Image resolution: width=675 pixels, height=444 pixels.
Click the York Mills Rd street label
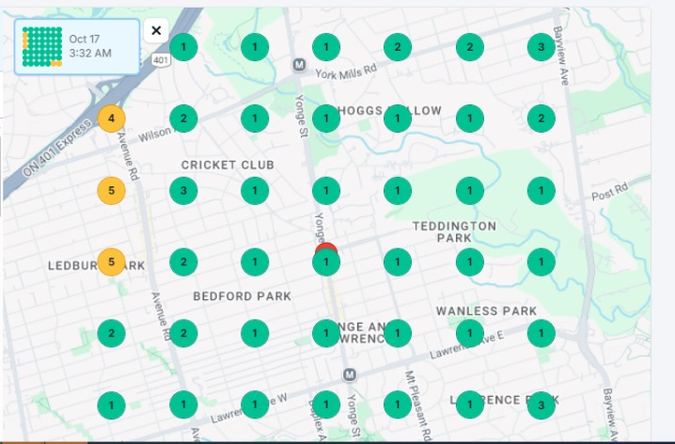click(x=345, y=71)
